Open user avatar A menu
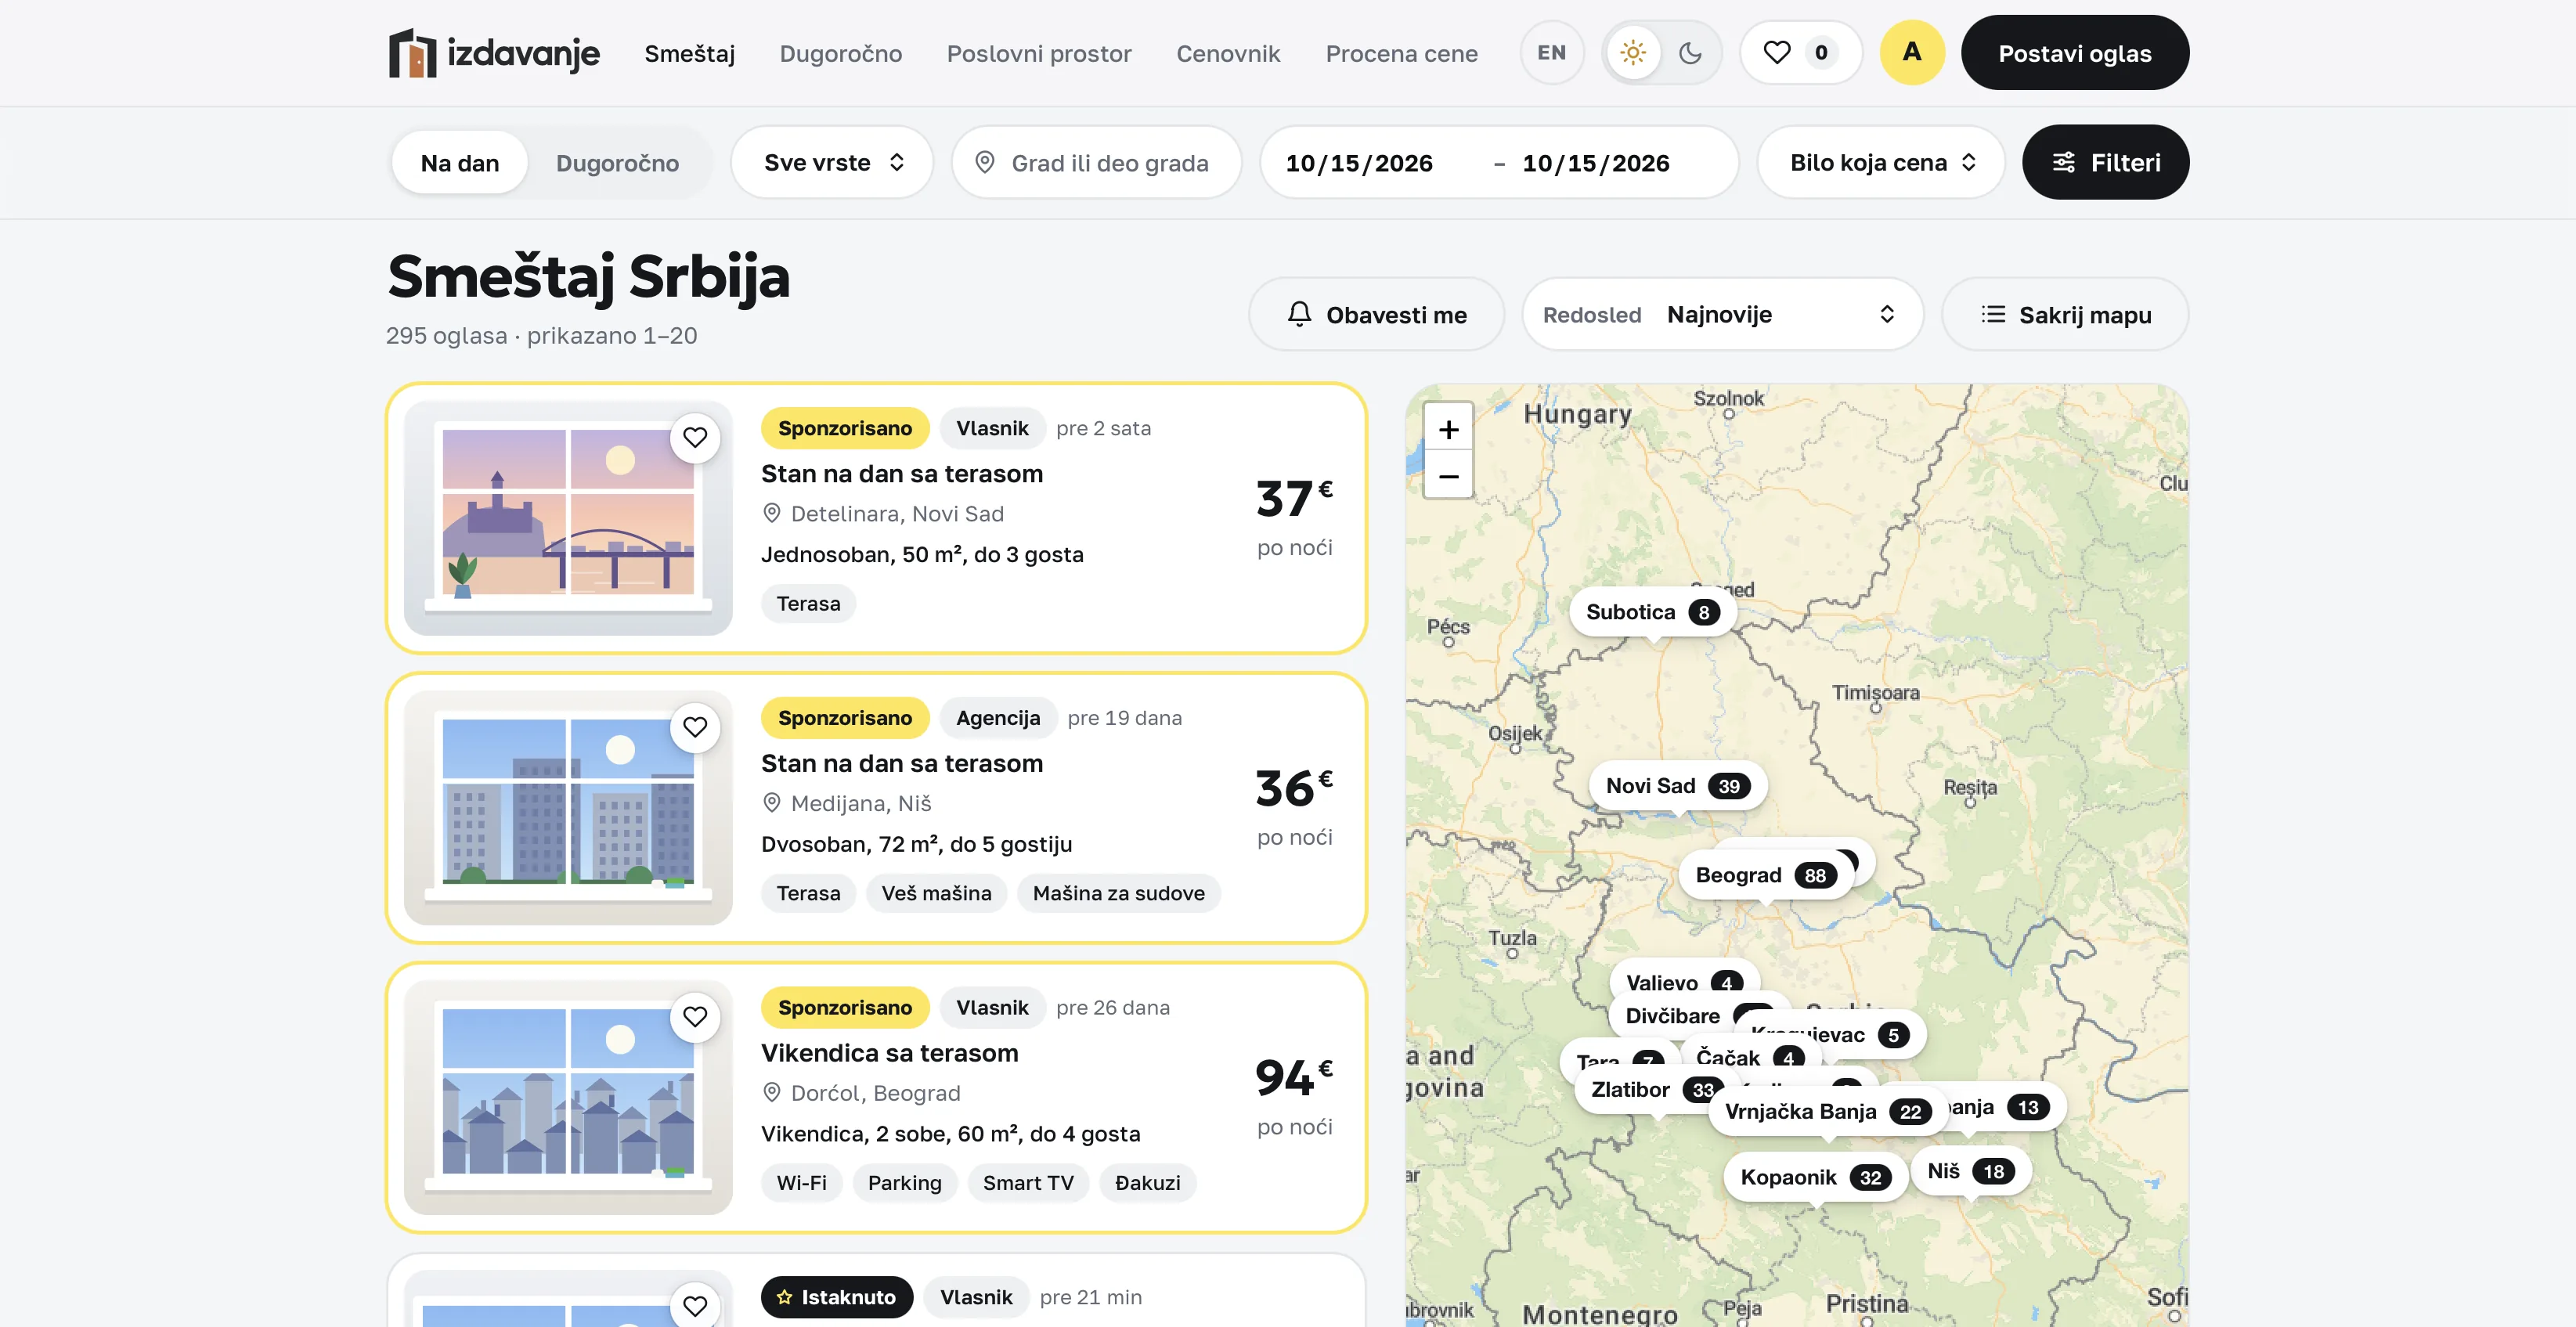2576x1327 pixels. pos(1912,53)
